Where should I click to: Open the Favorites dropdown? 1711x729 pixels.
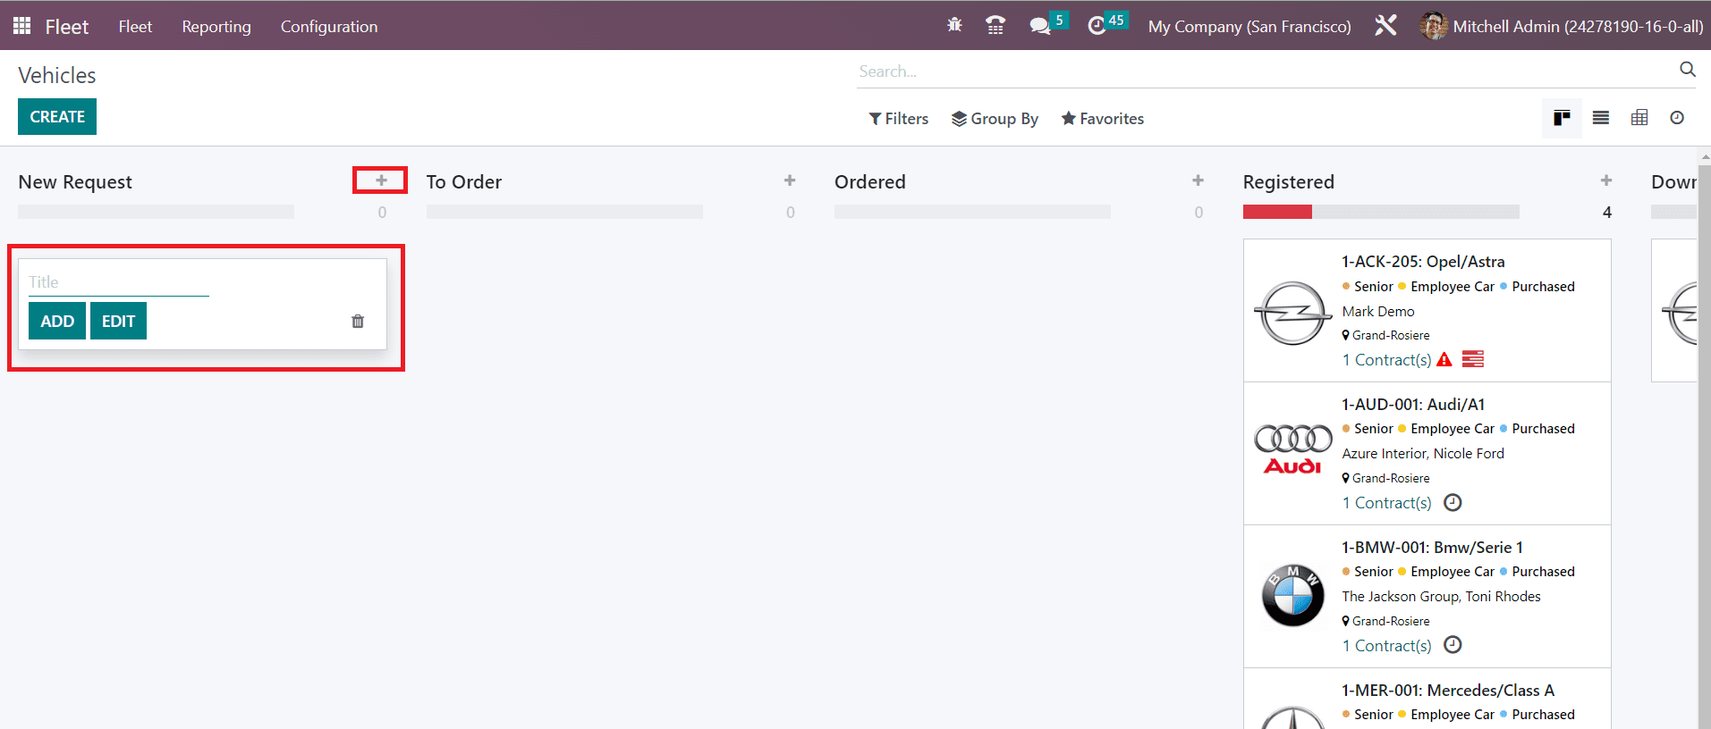tap(1103, 119)
